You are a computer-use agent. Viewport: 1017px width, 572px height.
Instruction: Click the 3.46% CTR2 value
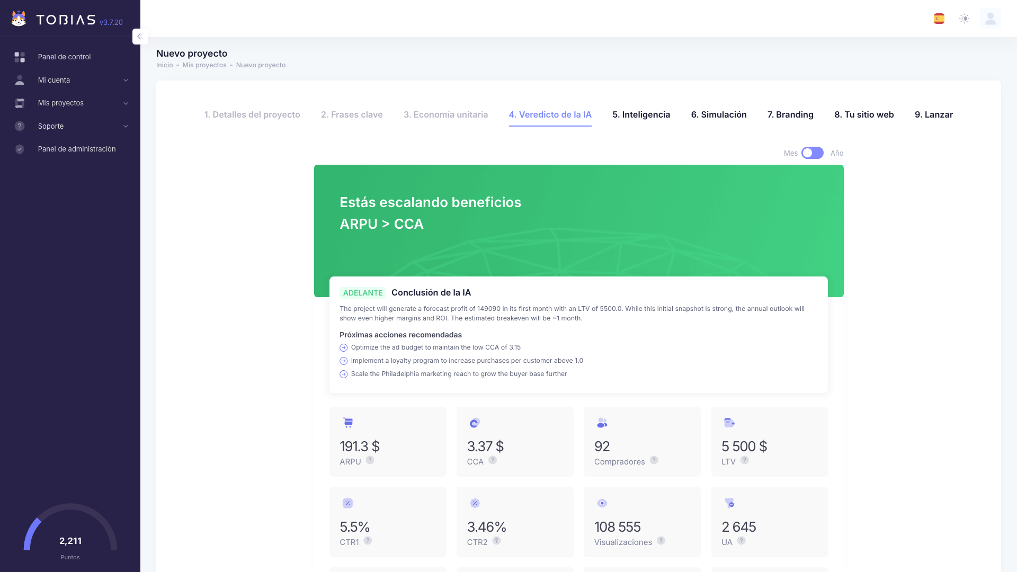click(487, 527)
